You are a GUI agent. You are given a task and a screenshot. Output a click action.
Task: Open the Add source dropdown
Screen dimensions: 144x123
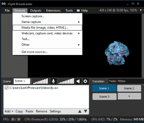(9, 111)
